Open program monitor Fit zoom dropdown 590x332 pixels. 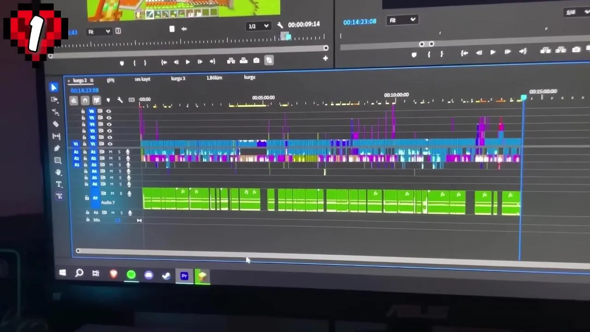click(x=402, y=20)
